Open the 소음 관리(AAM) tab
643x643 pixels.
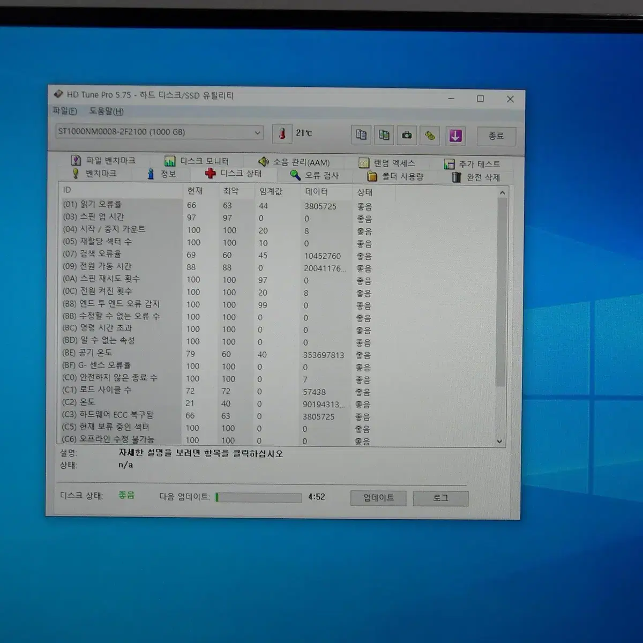294,162
